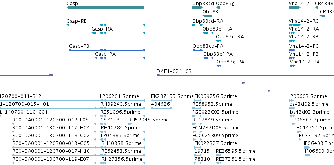Select the EK287155.5prime EST label
Screen dimensions: 334x165
click(173, 96)
